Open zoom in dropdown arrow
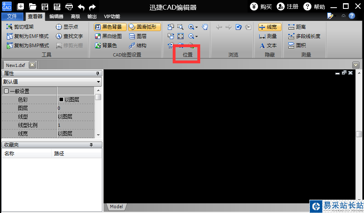 tap(197, 27)
